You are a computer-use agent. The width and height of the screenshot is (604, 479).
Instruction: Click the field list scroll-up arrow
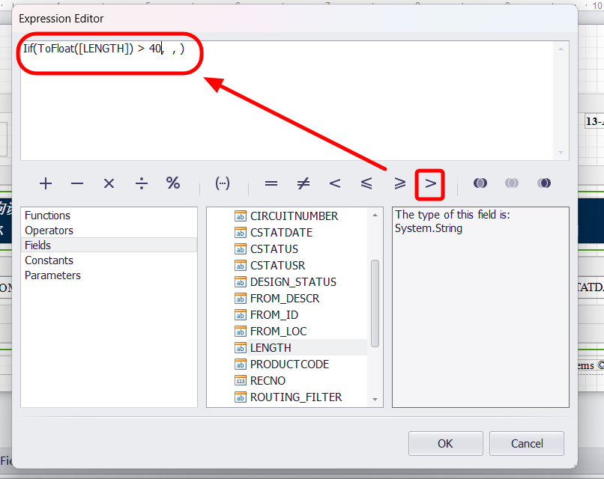coord(375,215)
